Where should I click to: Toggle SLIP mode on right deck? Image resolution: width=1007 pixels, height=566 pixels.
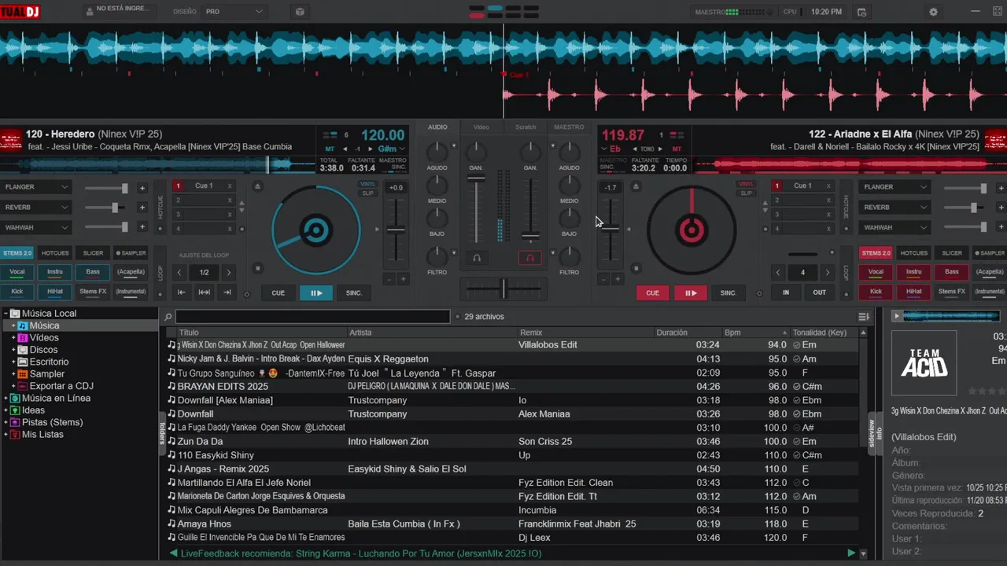point(746,193)
